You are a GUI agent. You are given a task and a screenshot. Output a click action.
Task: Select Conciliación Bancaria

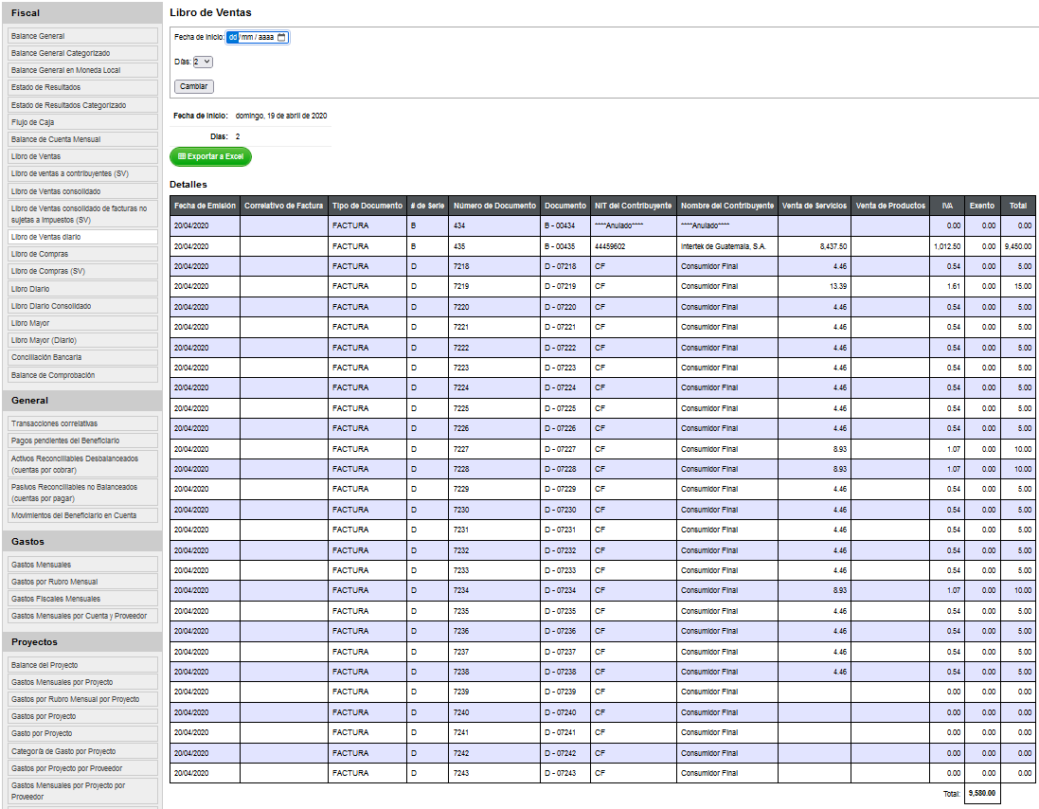click(x=82, y=357)
